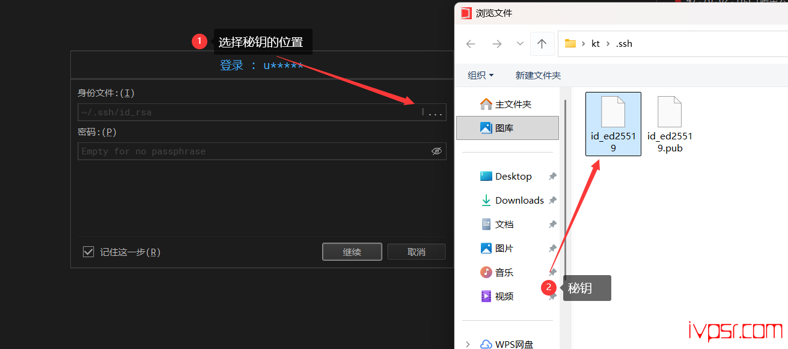The image size is (788, 349).
Task: Go forward in the file browser
Action: pos(496,44)
